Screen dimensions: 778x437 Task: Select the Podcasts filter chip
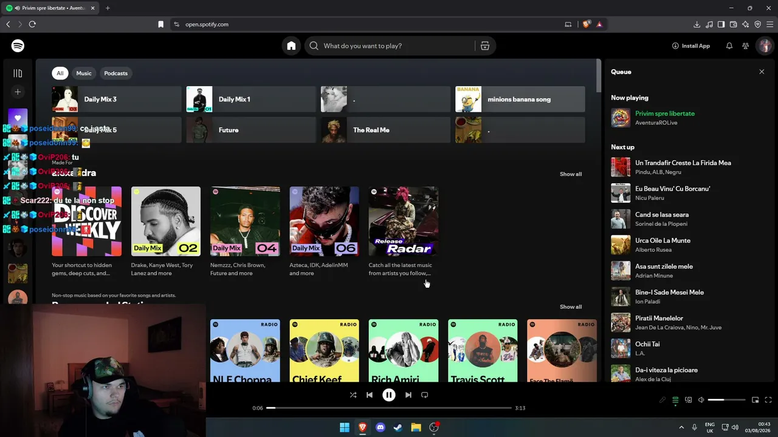coord(115,73)
